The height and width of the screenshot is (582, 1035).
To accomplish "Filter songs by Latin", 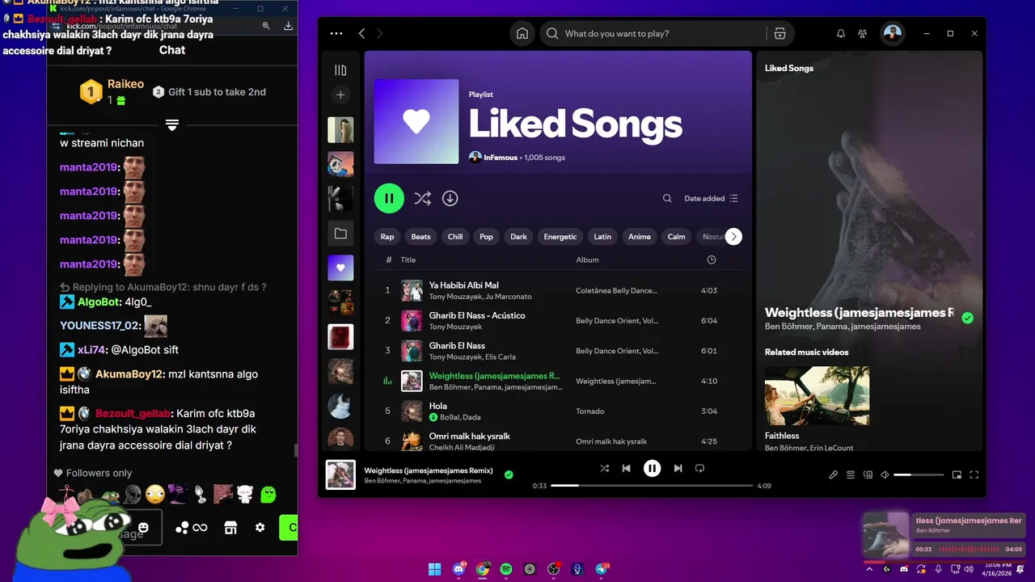I will click(602, 237).
